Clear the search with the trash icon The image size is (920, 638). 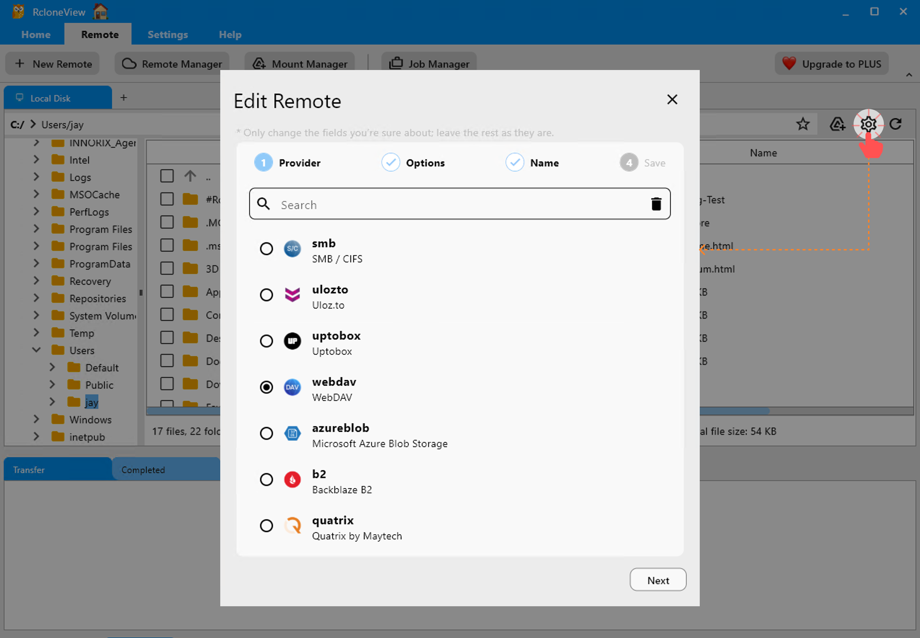pyautogui.click(x=656, y=204)
